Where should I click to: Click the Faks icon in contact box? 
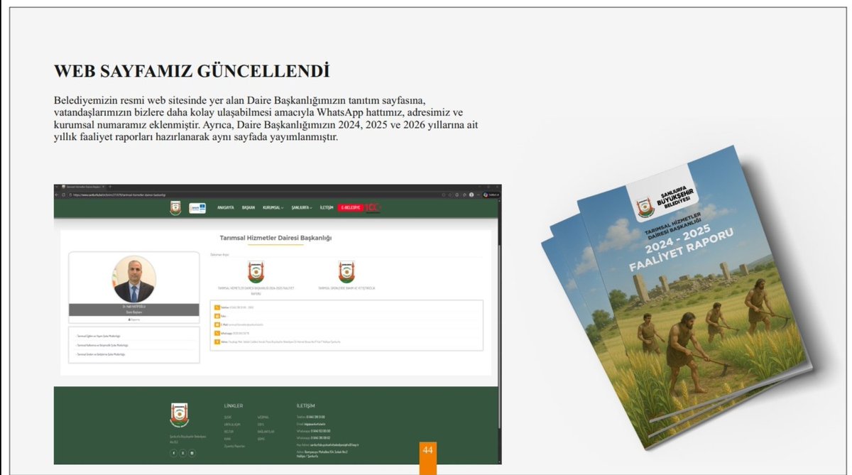click(x=217, y=316)
